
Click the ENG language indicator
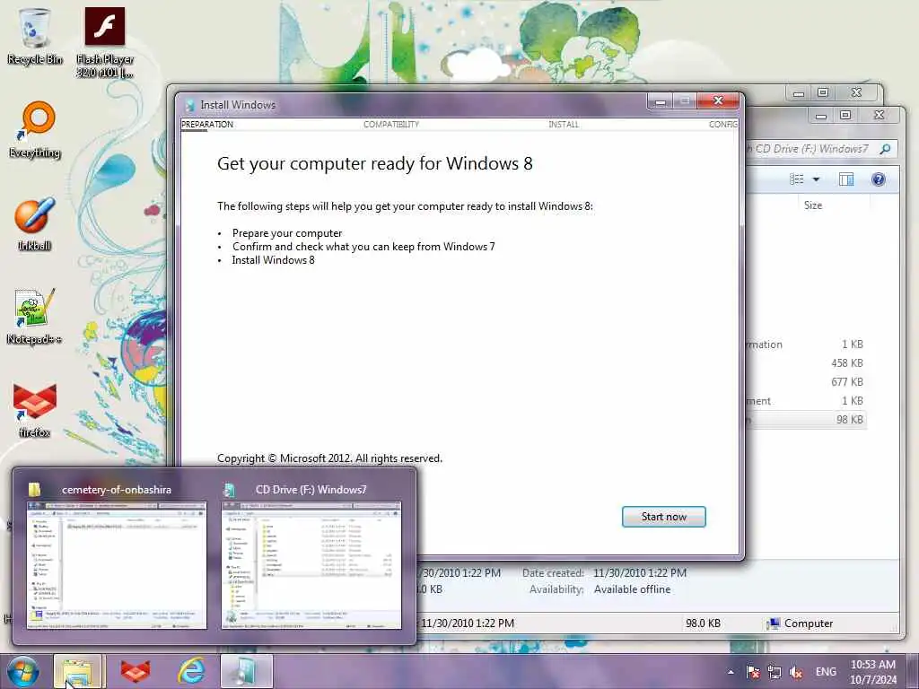[826, 672]
